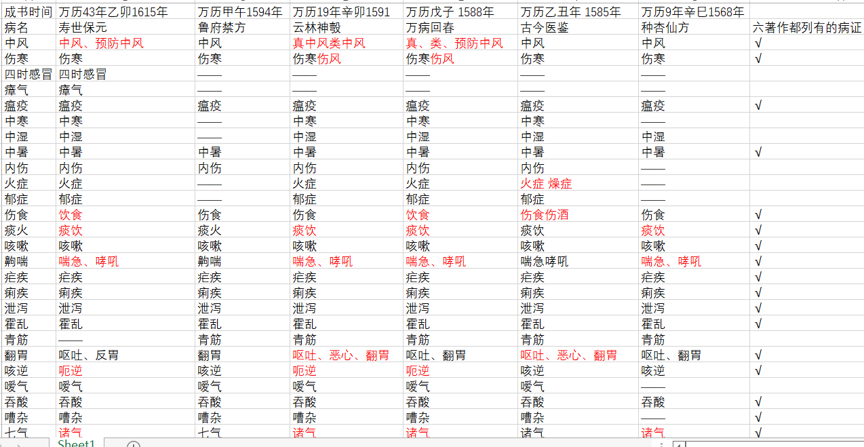The image size is (864, 447).
Task: Select 吞酸 cell under 种杏仙方
Action: point(694,402)
